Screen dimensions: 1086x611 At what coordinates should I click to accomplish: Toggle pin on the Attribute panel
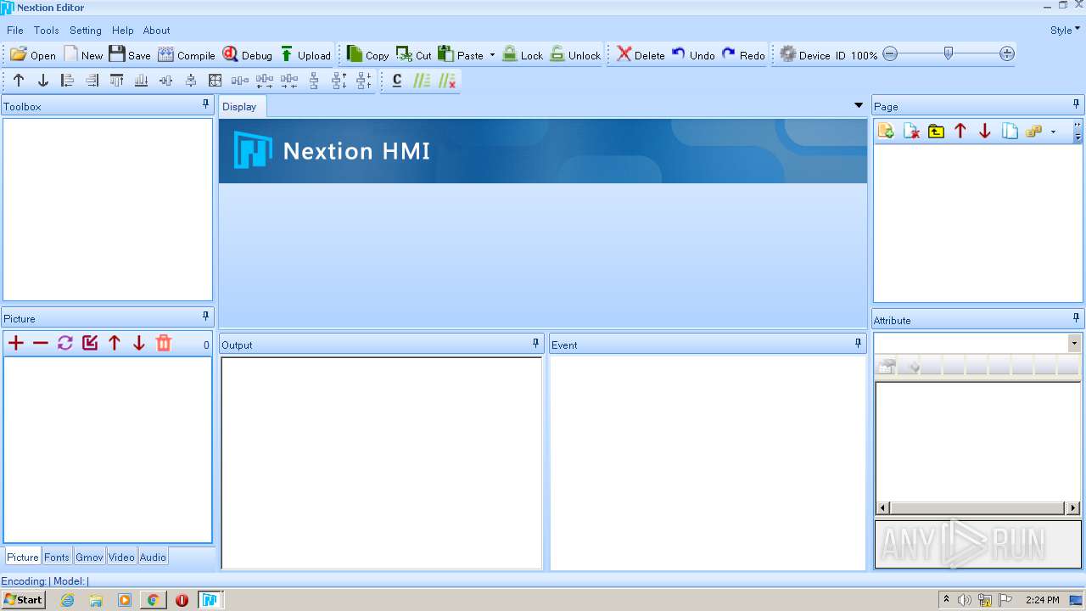click(x=1077, y=317)
